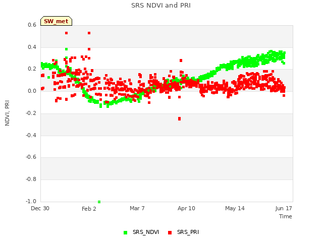Select the Dec 30 x-axis label
323x242 pixels.
point(40,208)
